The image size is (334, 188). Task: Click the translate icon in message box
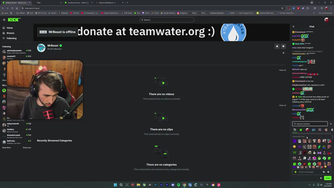tap(324, 172)
